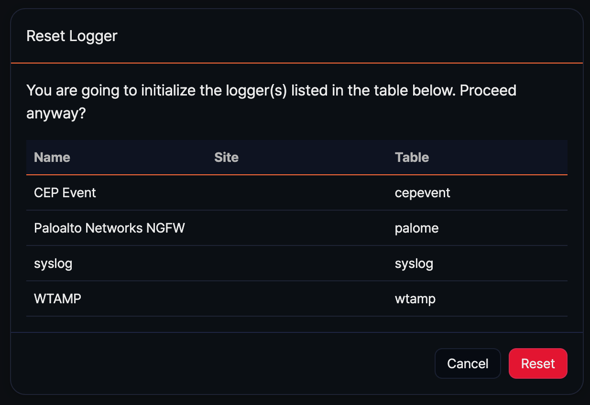Click the palome table value
Screen dimensions: 590x405
coord(416,228)
